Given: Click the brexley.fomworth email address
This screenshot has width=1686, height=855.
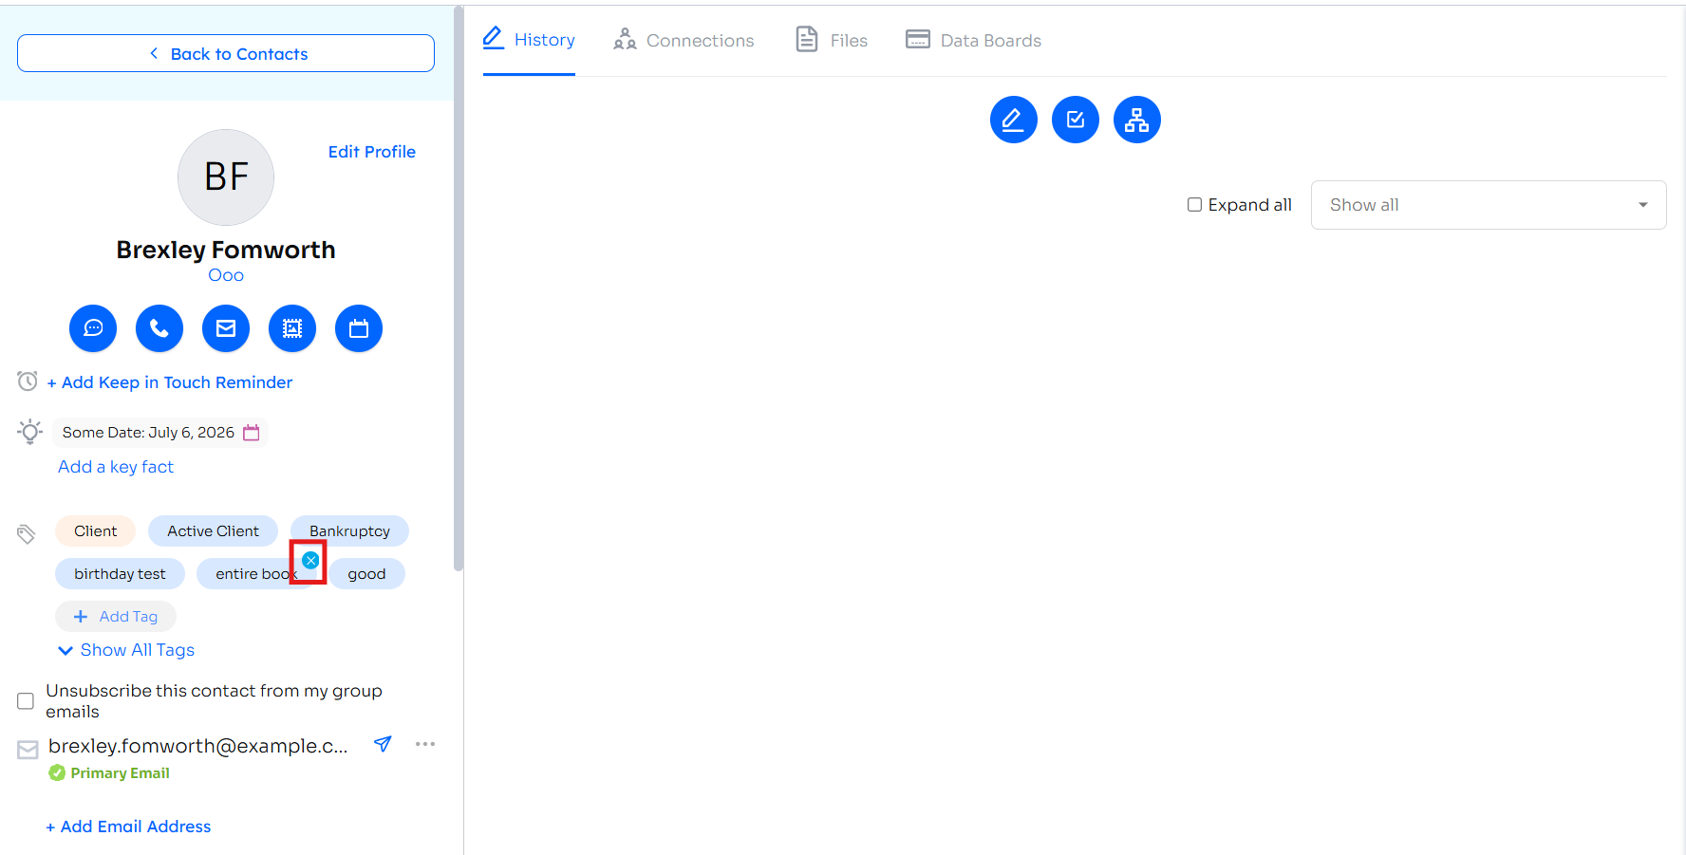Looking at the screenshot, I should pyautogui.click(x=198, y=746).
